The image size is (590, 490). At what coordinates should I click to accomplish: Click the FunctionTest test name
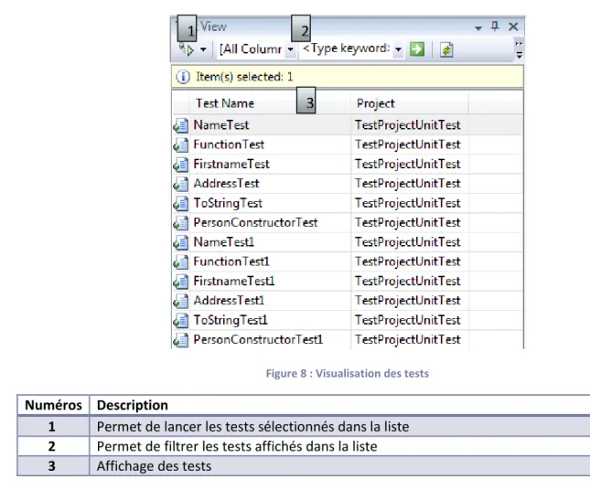click(x=229, y=144)
